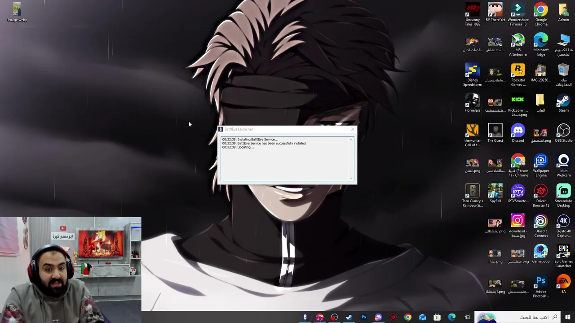Image resolution: width=575 pixels, height=323 pixels.
Task: Launch Wondershare Filmora 13 from the desktop
Action: tap(518, 14)
